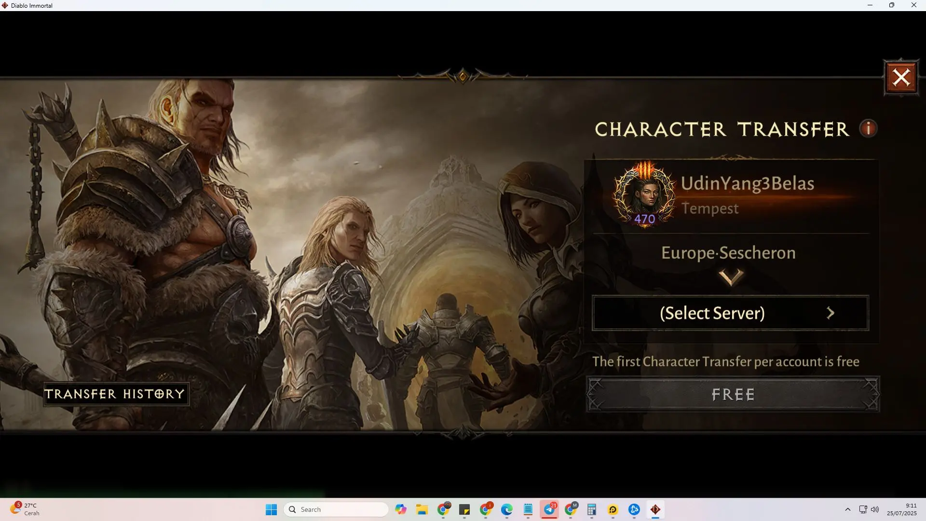This screenshot has width=926, height=521.
Task: Click the Tempest class label
Action: click(709, 208)
